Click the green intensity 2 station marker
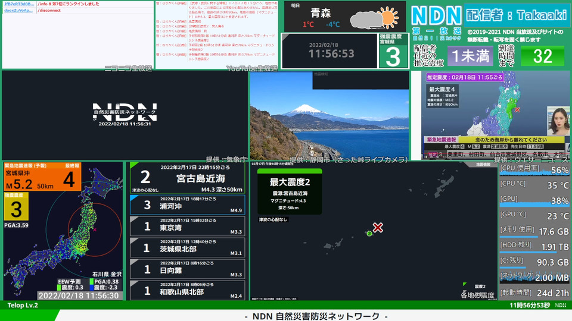This screenshot has height=321, width=572. click(369, 234)
